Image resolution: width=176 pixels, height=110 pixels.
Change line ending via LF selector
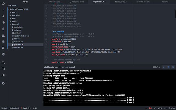point(155,108)
